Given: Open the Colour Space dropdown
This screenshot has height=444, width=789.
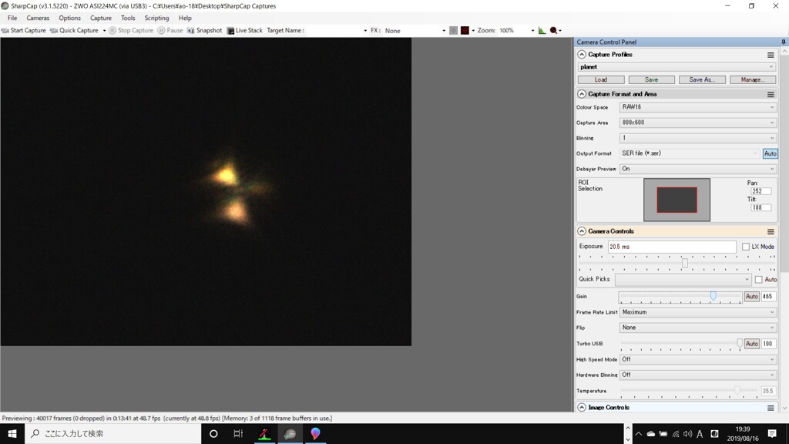Looking at the screenshot, I should [697, 107].
